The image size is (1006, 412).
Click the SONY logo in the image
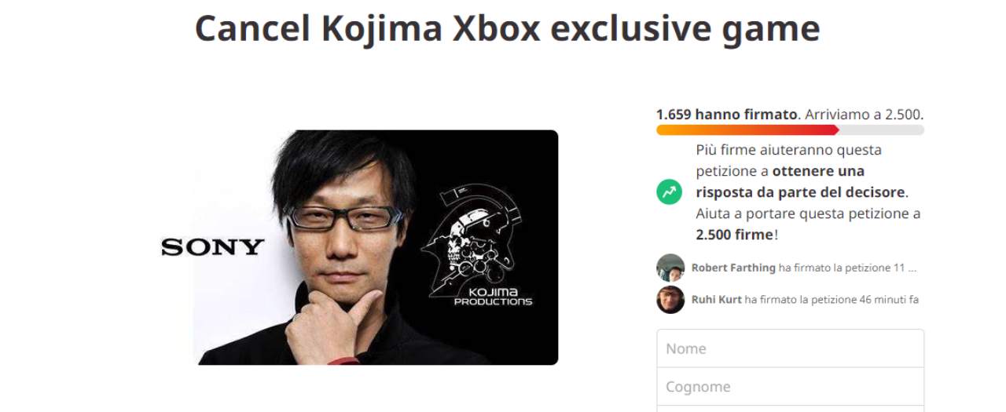(x=212, y=247)
